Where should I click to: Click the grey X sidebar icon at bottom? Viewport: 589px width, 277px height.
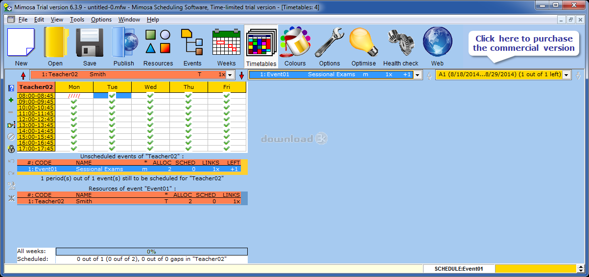[x=11, y=198]
